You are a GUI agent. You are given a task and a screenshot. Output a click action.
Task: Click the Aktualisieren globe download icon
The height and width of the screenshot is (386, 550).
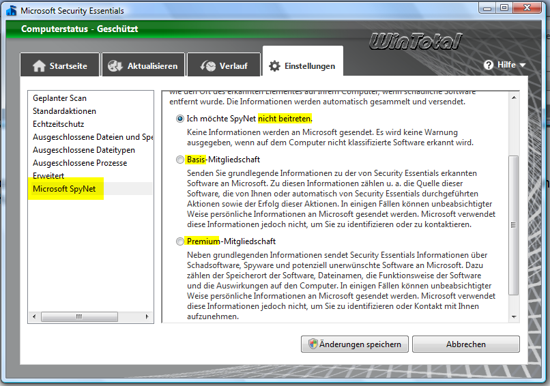point(115,65)
